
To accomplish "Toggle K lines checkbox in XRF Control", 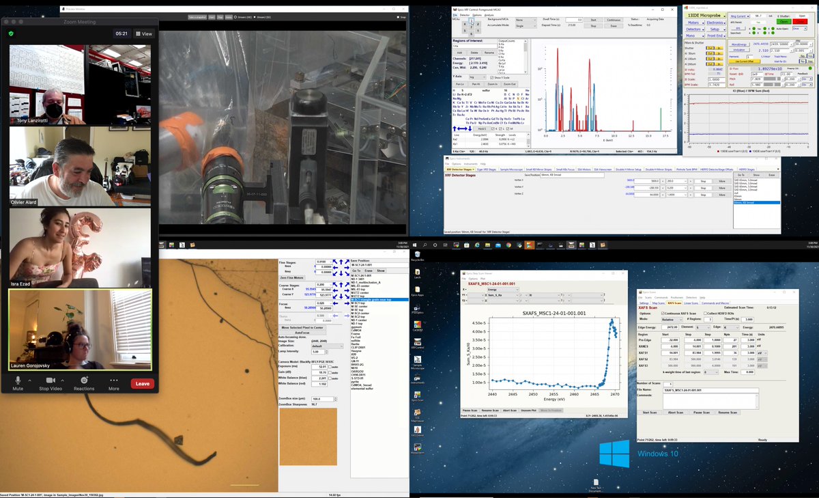I will pyautogui.click(x=493, y=128).
